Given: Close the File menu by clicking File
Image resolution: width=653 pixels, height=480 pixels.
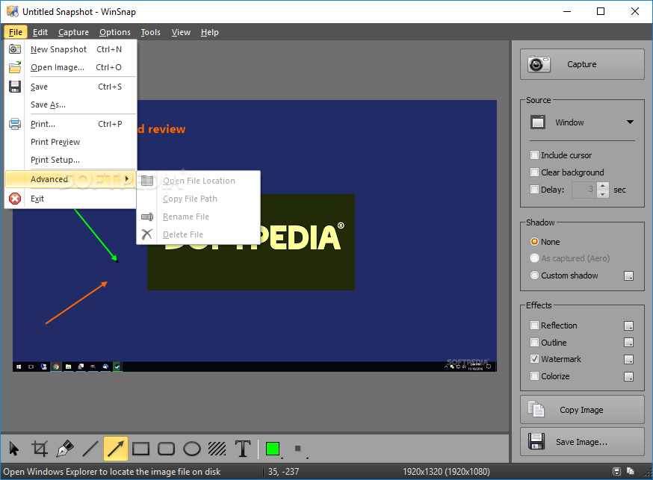Looking at the screenshot, I should [x=16, y=32].
